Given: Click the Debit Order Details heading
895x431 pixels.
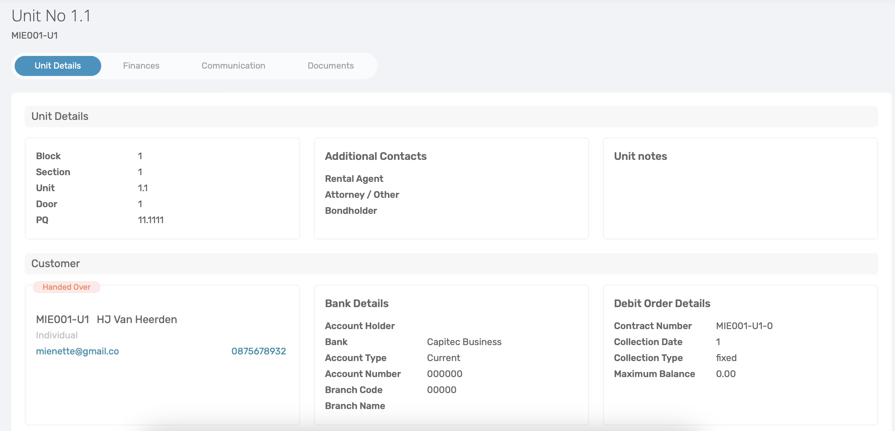Looking at the screenshot, I should coord(662,303).
